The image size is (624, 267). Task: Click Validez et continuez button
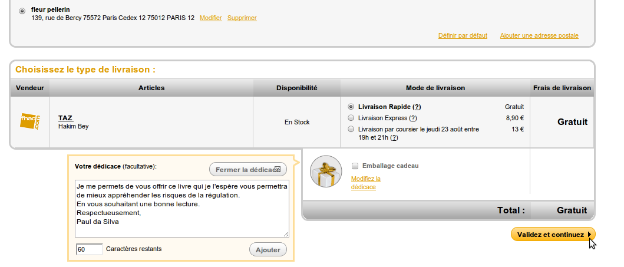click(552, 235)
